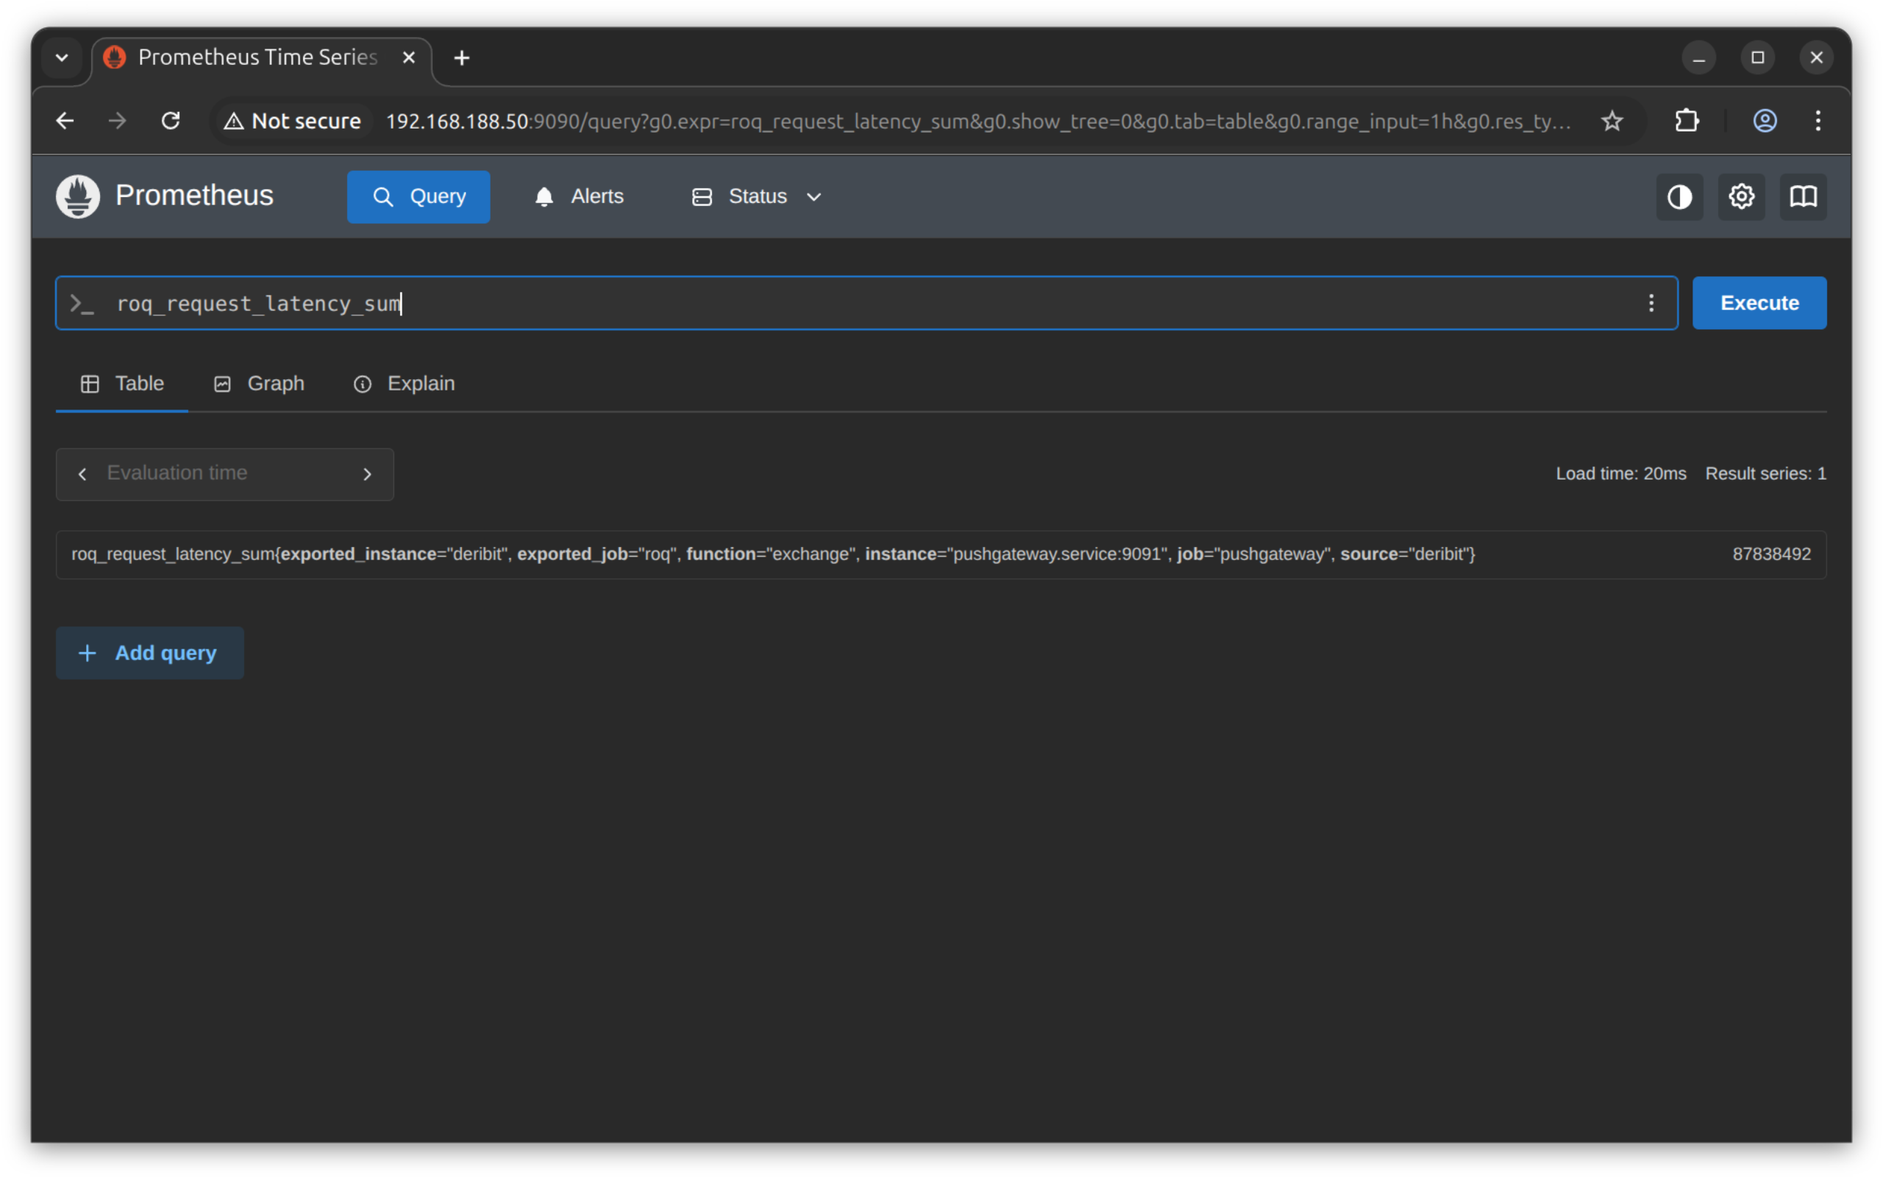Execute the query
This screenshot has width=1883, height=1178.
click(x=1759, y=303)
